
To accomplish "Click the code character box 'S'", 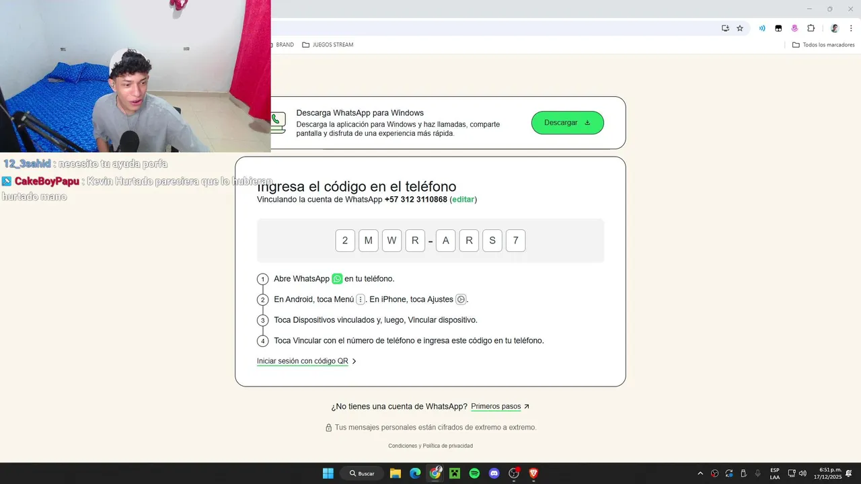I will coord(492,241).
